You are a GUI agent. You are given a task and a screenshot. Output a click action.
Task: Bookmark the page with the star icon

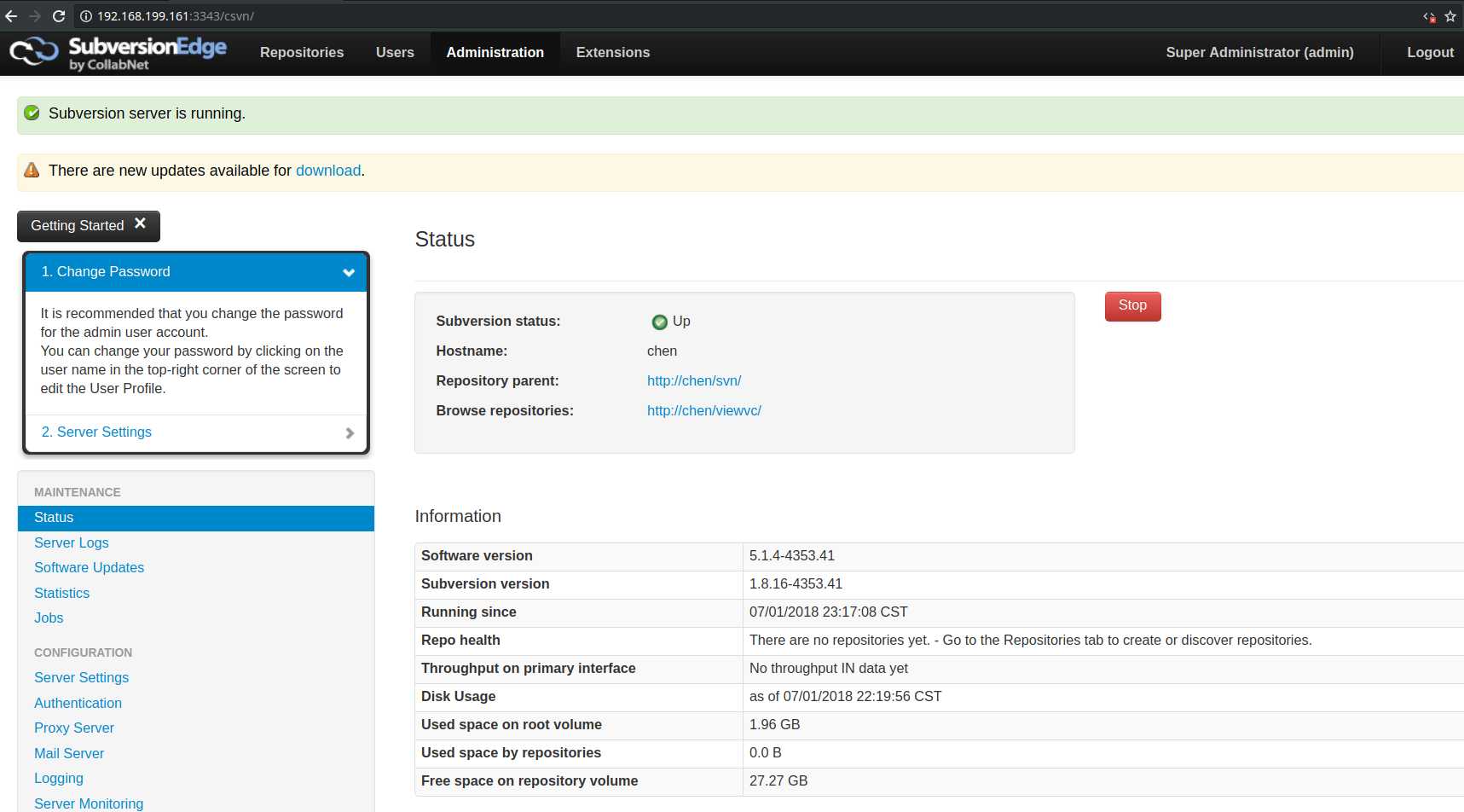1450,16
